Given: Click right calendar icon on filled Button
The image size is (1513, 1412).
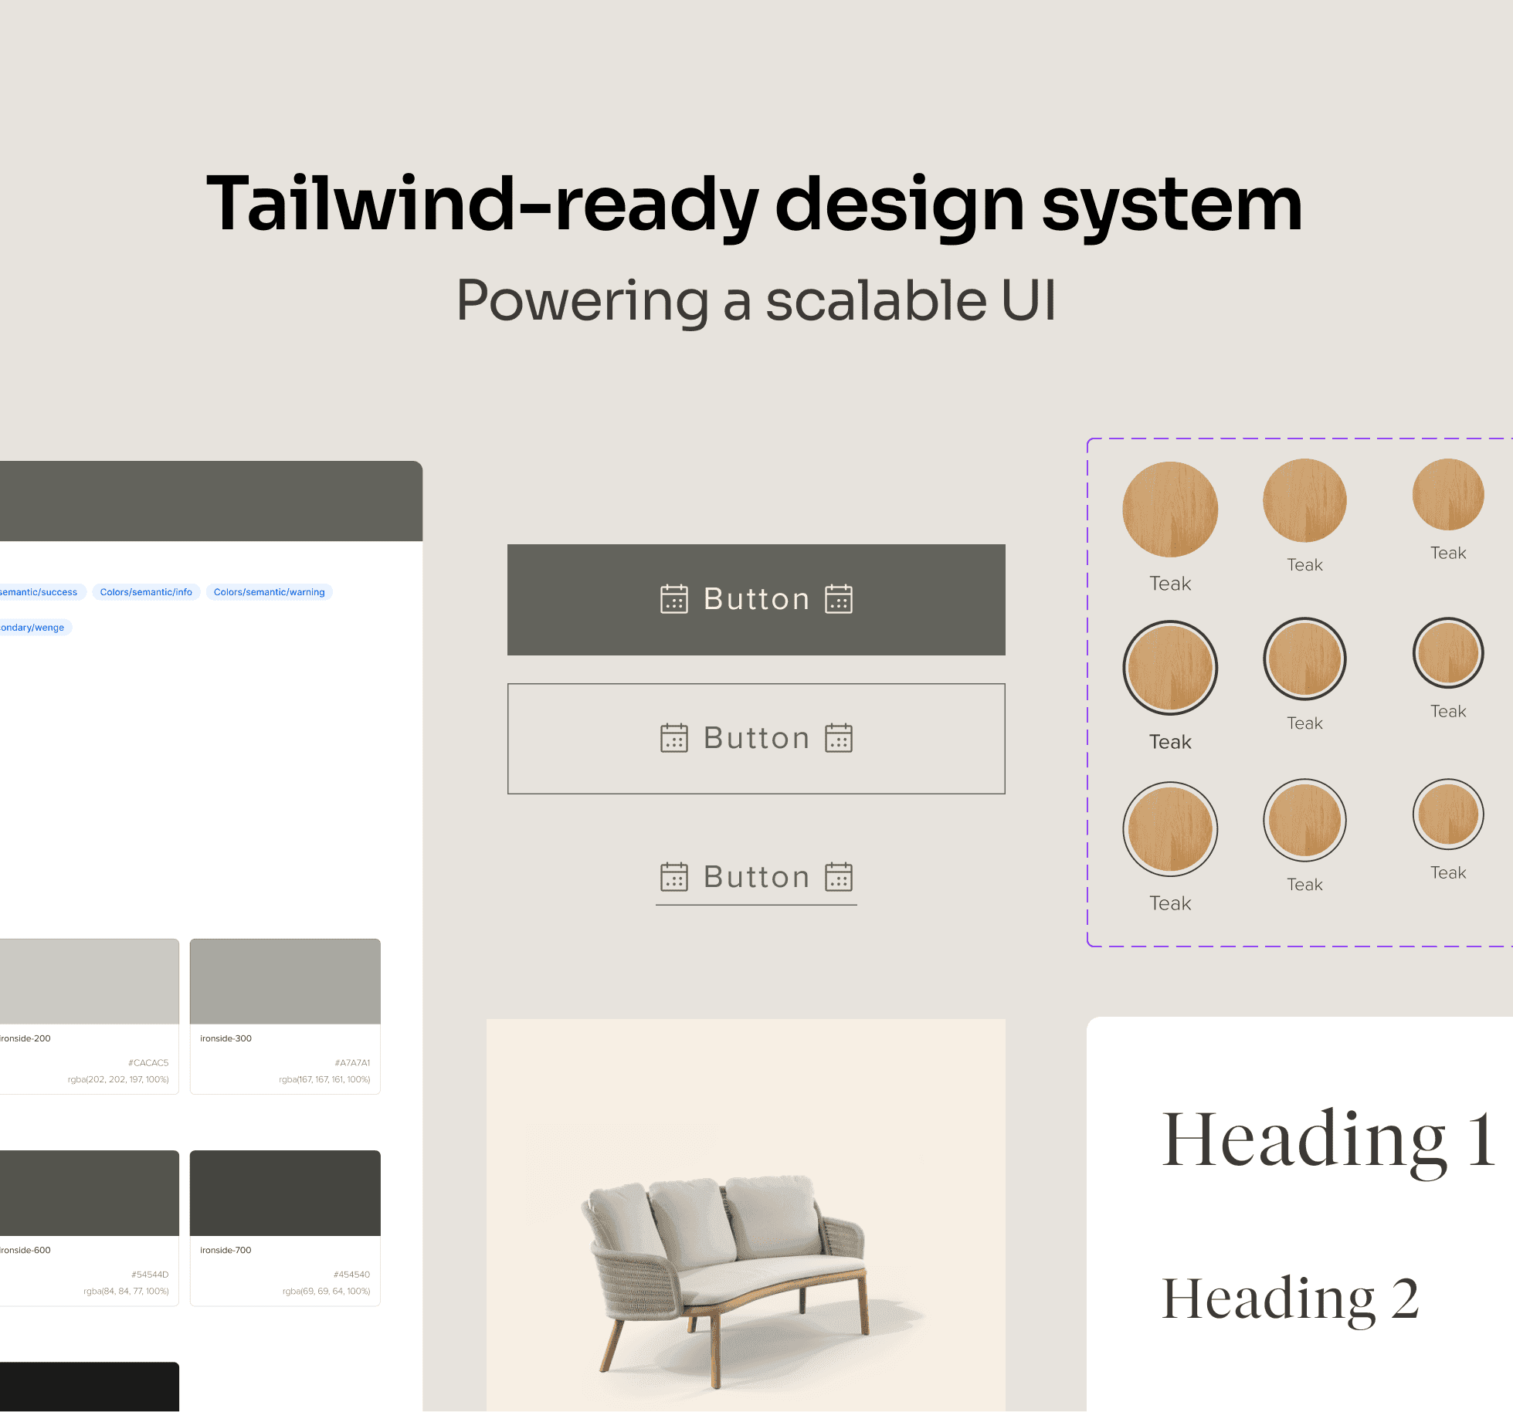Looking at the screenshot, I should coord(838,599).
